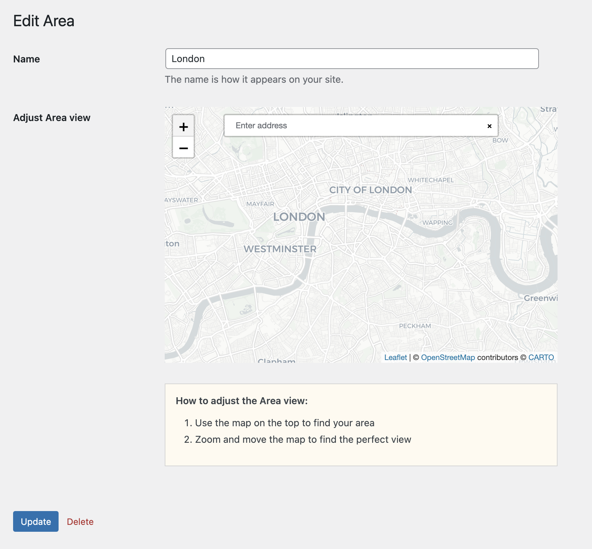This screenshot has width=592, height=549.
Task: Zoom out on the map
Action: [x=183, y=148]
